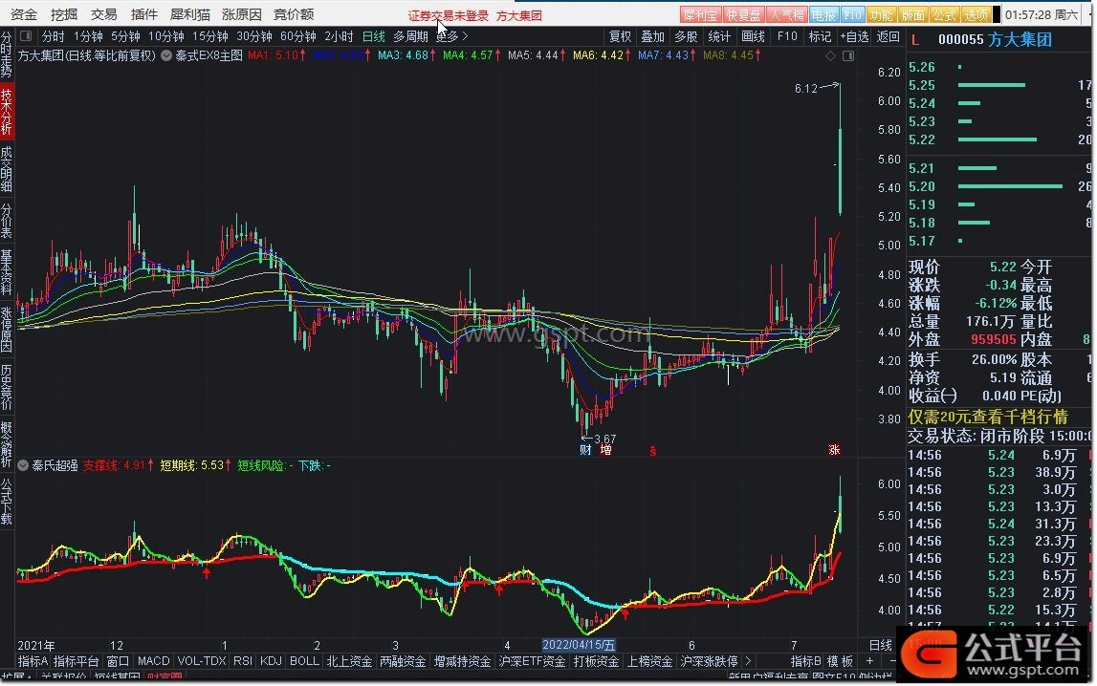Image resolution: width=1097 pixels, height=686 pixels.
Task: Select the BOLL indicator tab
Action: point(304,661)
